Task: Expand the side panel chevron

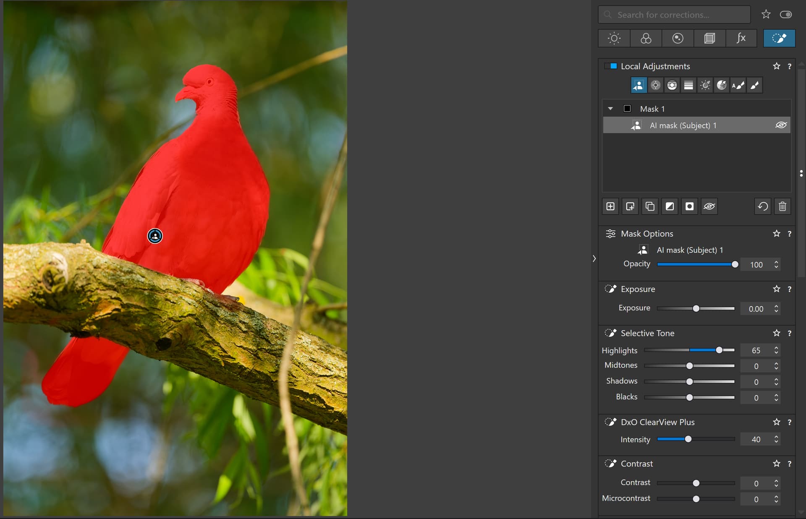Action: pyautogui.click(x=594, y=258)
